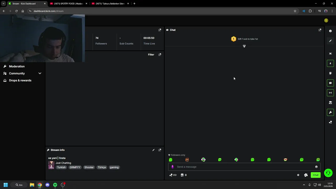Collapse the gift sub leaderboard bar
This screenshot has width=336, height=189.
244,46
